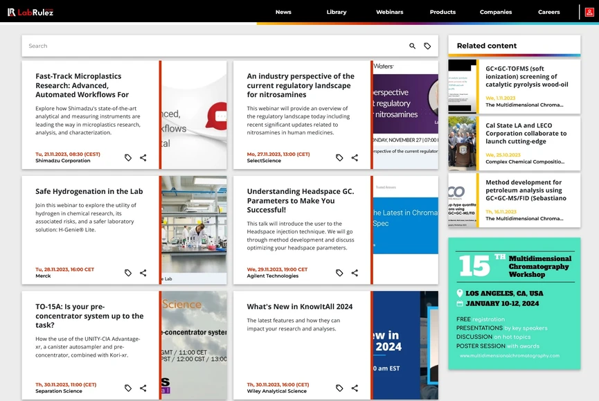Click the search magnifier icon
599x401 pixels.
coord(412,46)
